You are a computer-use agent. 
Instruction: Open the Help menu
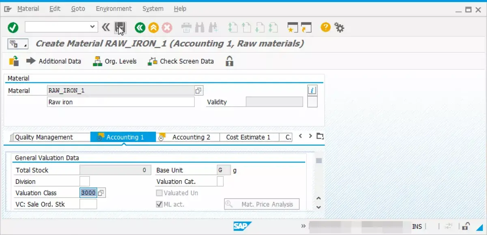click(180, 9)
